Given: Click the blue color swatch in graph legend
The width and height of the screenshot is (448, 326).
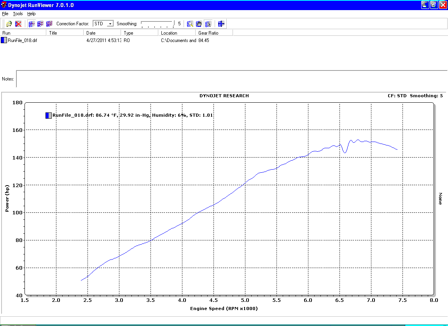Looking at the screenshot, I should [48, 115].
